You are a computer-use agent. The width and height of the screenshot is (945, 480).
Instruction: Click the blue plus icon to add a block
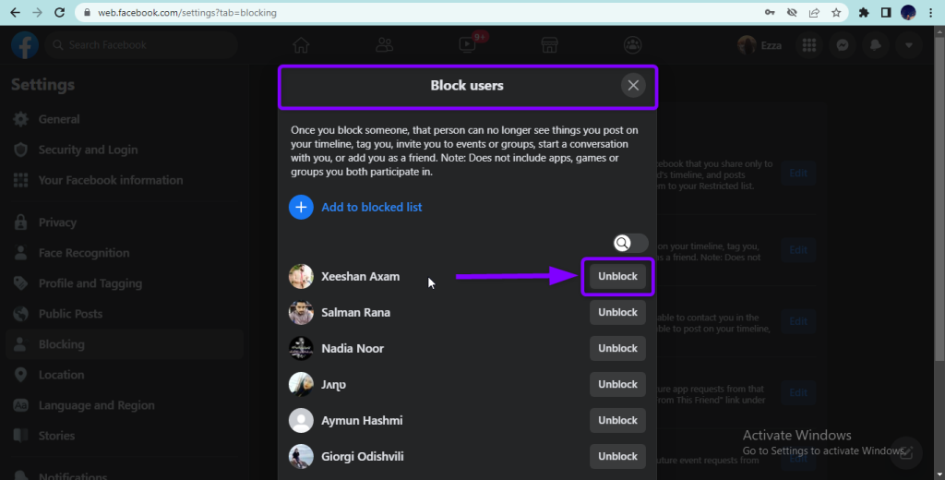(301, 207)
